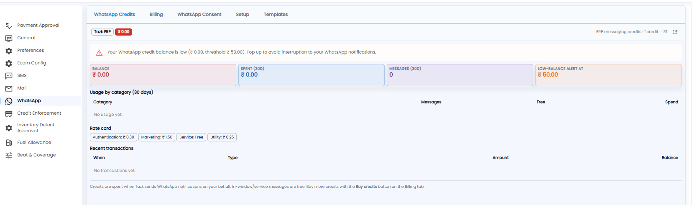Click the Free column header
Viewport: 692px width, 205px height.
coord(541,102)
